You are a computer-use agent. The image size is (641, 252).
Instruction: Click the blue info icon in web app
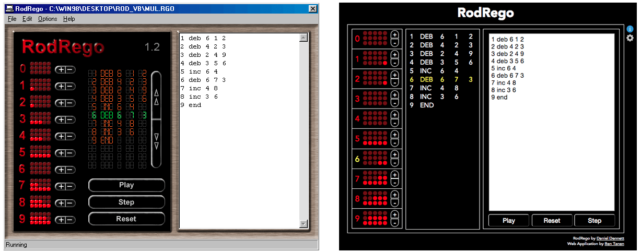coord(630,29)
